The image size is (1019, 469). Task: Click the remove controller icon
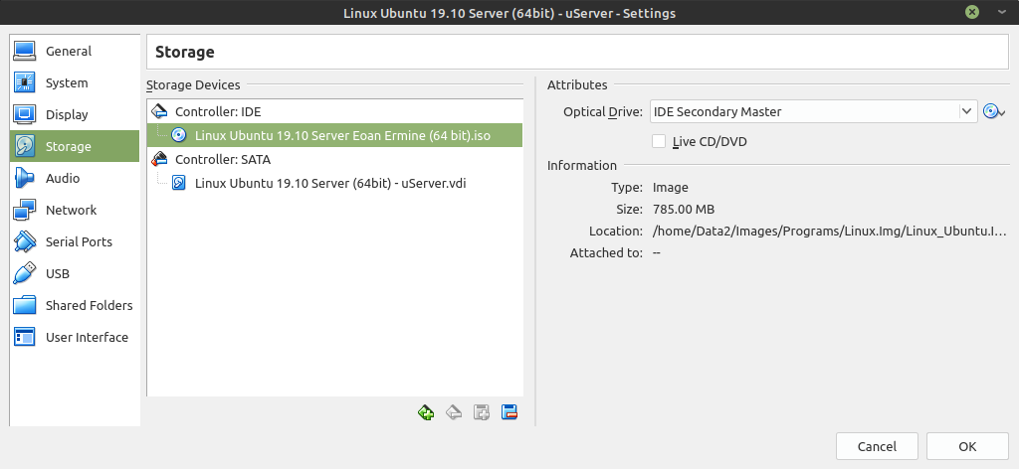pos(454,412)
